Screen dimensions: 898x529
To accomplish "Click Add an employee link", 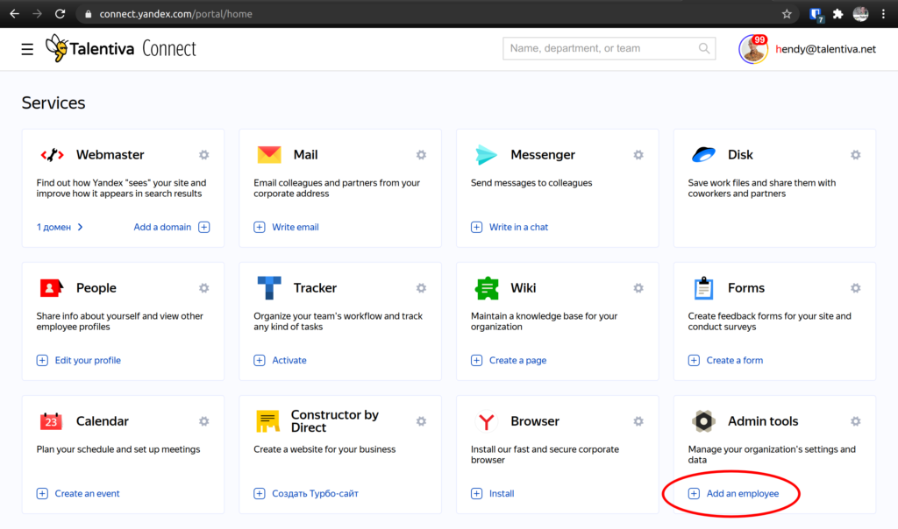I will click(742, 494).
